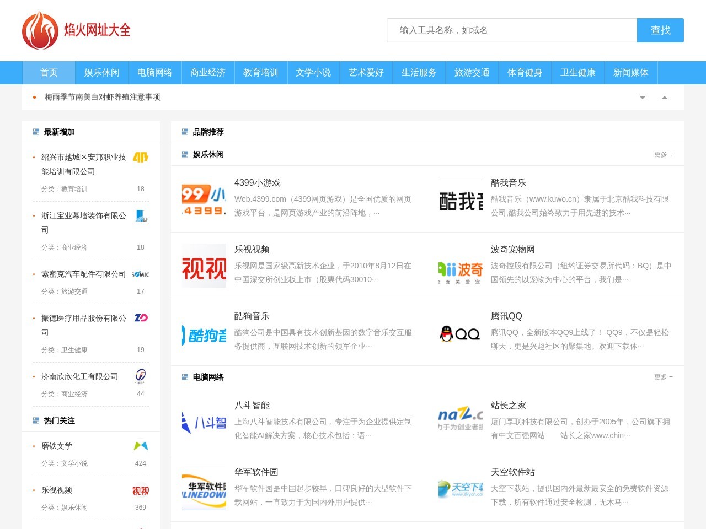Click the 振德医疗用品 logo icon

141,318
